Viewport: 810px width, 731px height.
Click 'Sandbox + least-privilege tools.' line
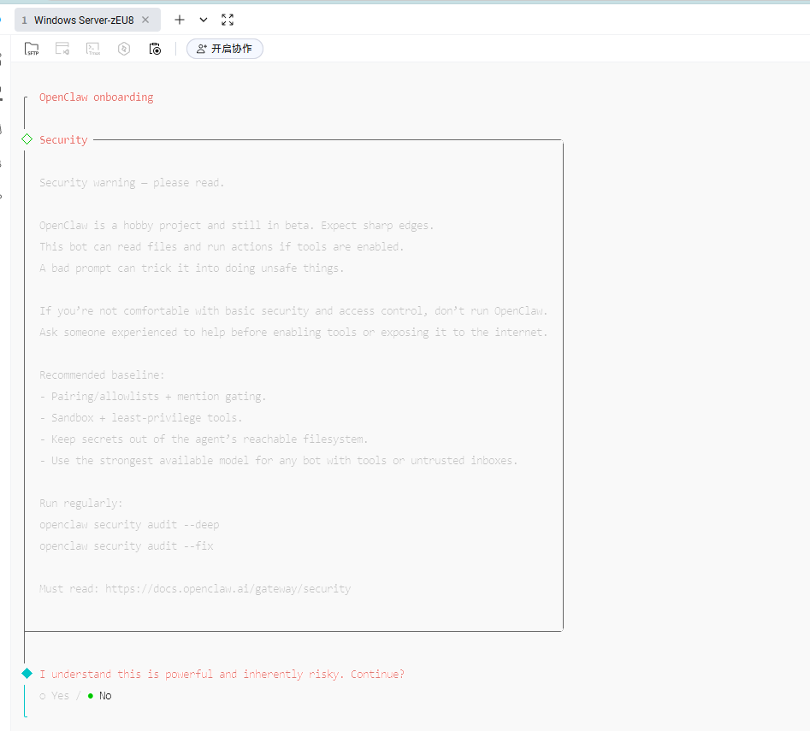click(141, 417)
